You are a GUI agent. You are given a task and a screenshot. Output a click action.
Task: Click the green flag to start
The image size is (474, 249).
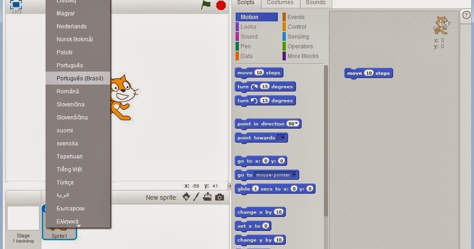206,5
